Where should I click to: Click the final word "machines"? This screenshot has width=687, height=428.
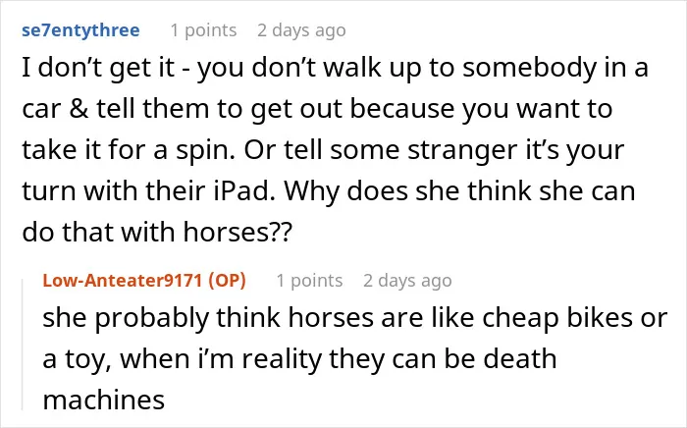tap(103, 400)
